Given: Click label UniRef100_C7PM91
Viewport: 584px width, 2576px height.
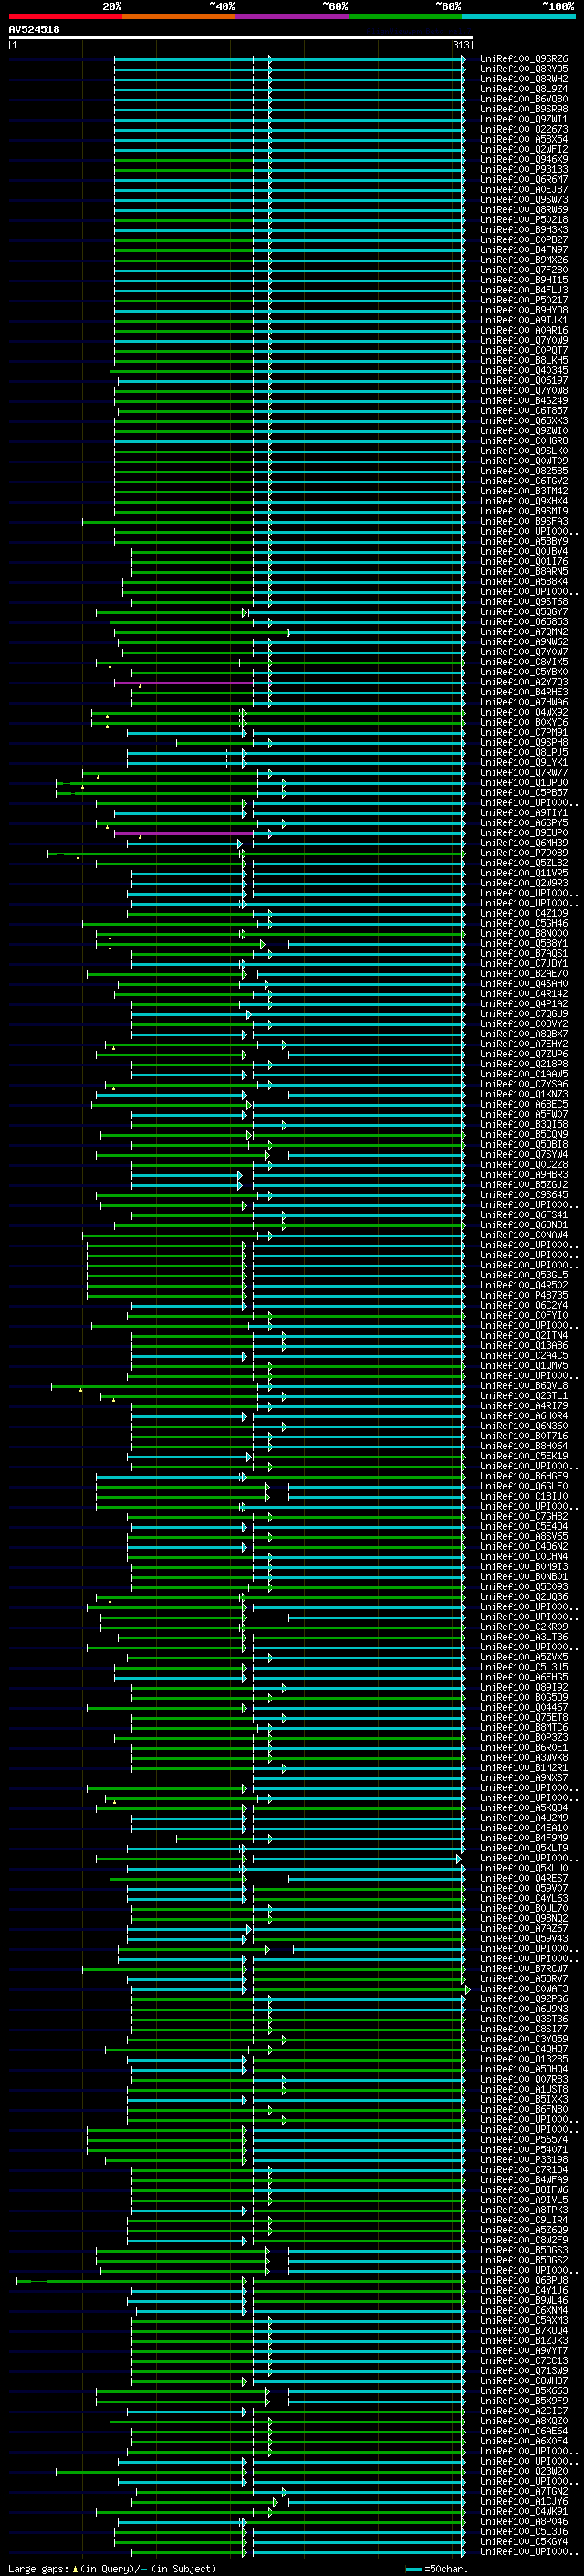Looking at the screenshot, I should pyautogui.click(x=524, y=732).
